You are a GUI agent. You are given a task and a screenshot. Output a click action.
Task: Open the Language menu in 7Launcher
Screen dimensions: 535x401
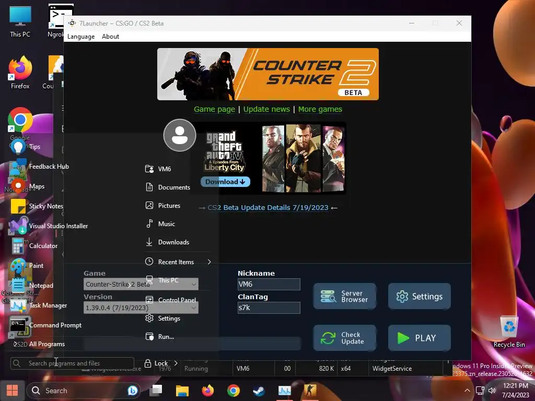pos(81,37)
